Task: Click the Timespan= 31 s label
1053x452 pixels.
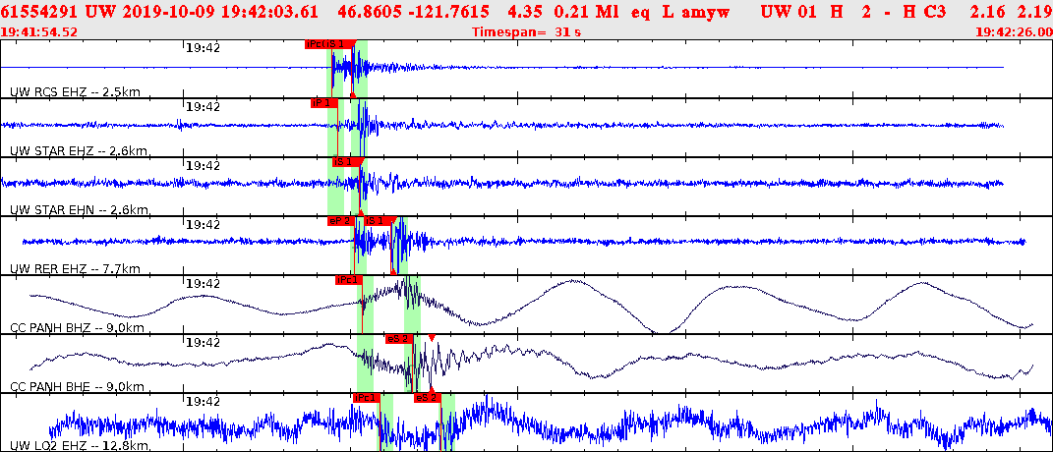Action: pos(526,31)
